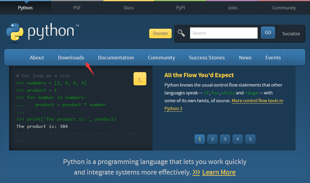Show slide 5 of the code carousel
This screenshot has width=310, height=183.
[250, 139]
